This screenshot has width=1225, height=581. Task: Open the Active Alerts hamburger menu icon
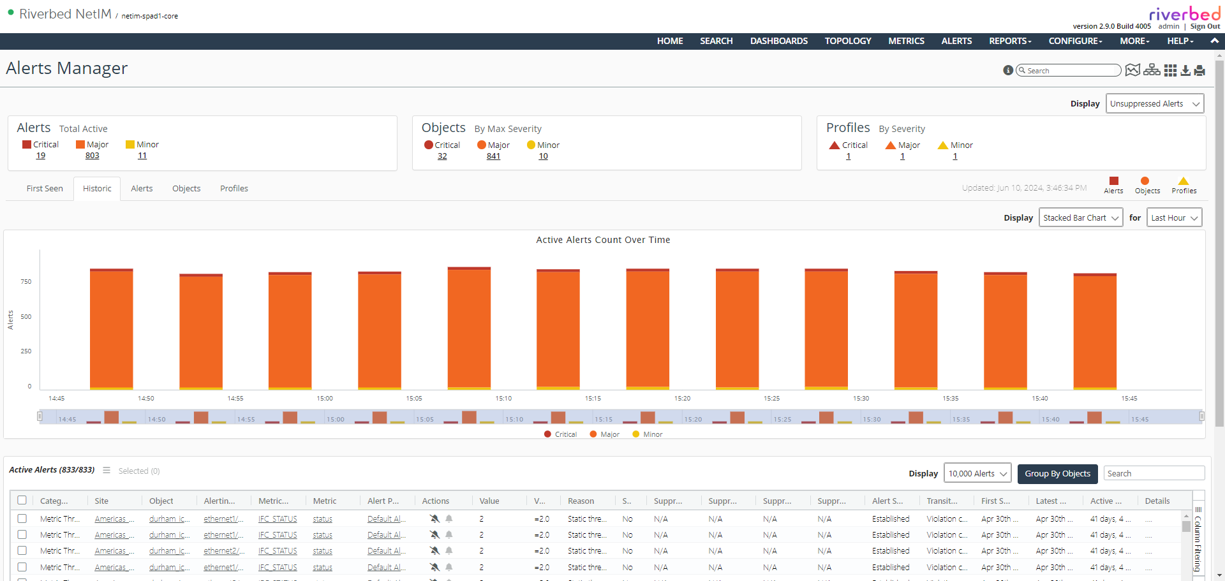107,470
